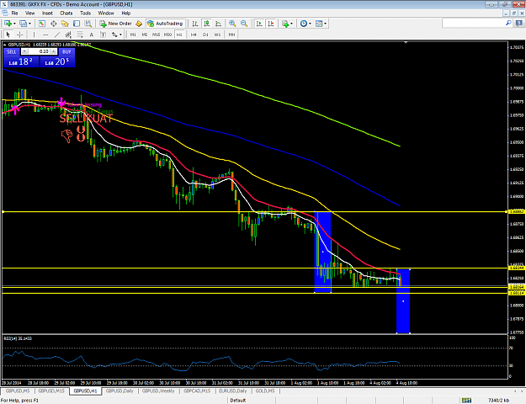
Task: Select the H1 timeframe button
Action: tap(179, 35)
